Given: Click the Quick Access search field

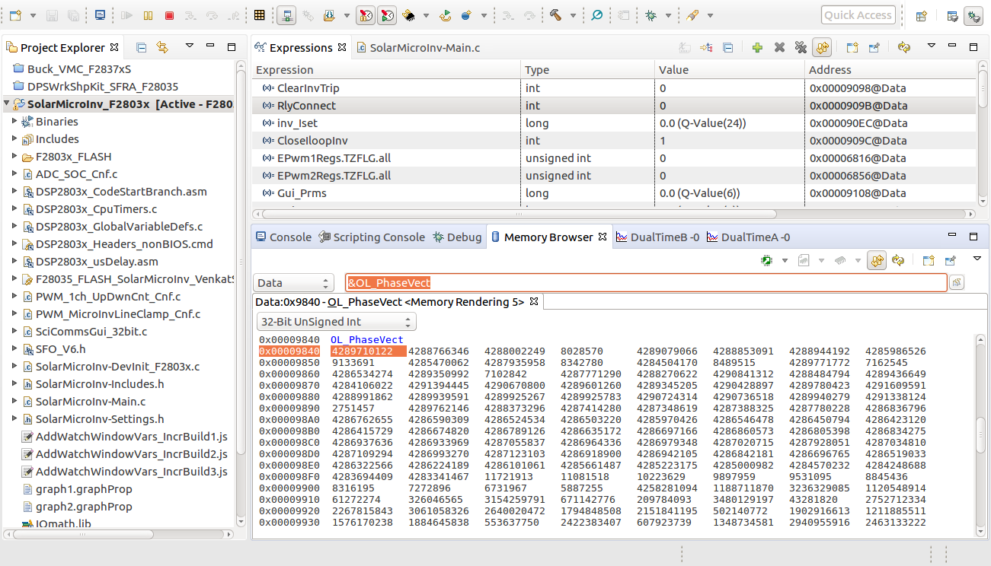Looking at the screenshot, I should click(857, 15).
